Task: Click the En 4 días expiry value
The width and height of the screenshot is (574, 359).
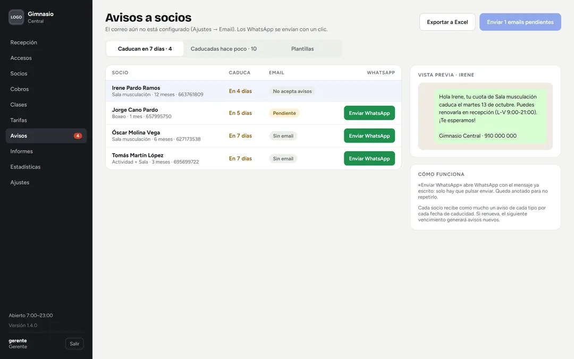Action: [x=240, y=91]
